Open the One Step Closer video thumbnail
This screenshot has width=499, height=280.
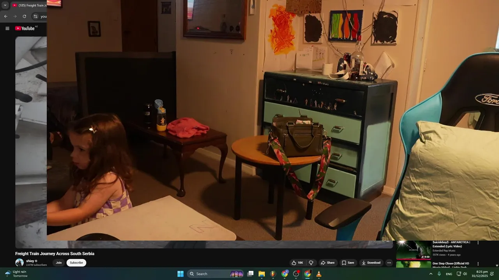[x=414, y=264]
